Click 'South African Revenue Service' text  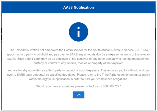pyautogui.click(x=113, y=50)
